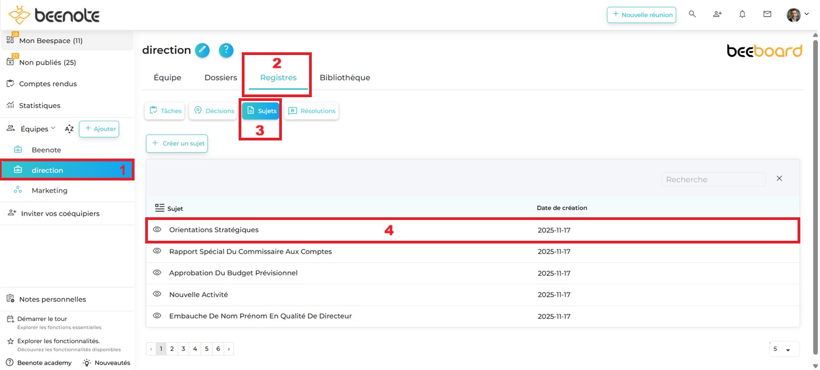Click eye icon for Orientations Stratégiques
Viewport: 820px width, 370px height.
[x=157, y=230]
